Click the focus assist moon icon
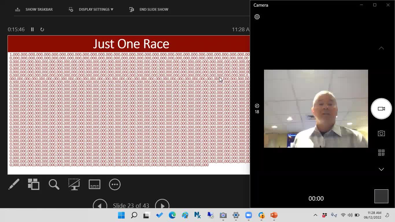The width and height of the screenshot is (395, 222). tap(387, 215)
